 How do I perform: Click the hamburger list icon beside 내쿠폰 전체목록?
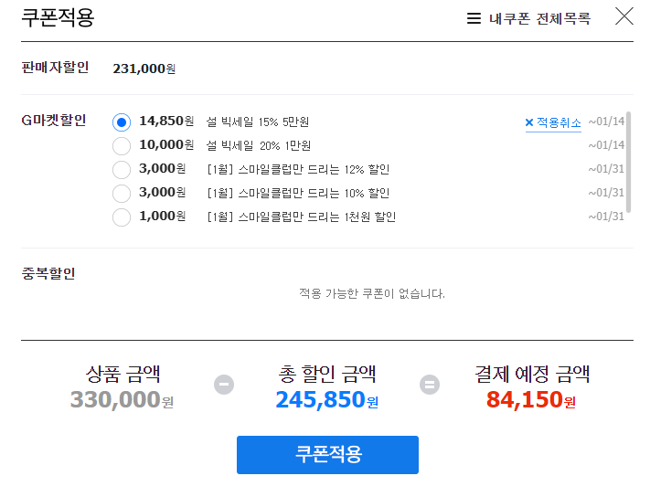pyautogui.click(x=474, y=18)
